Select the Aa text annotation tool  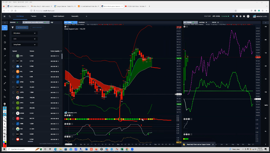[x=5, y=76]
